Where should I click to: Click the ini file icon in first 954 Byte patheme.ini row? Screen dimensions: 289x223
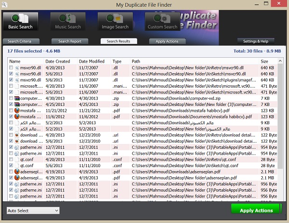(17, 147)
